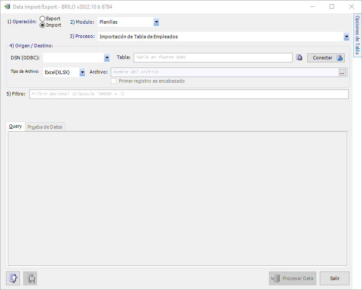Expand the Proceso dropdown

coord(346,37)
